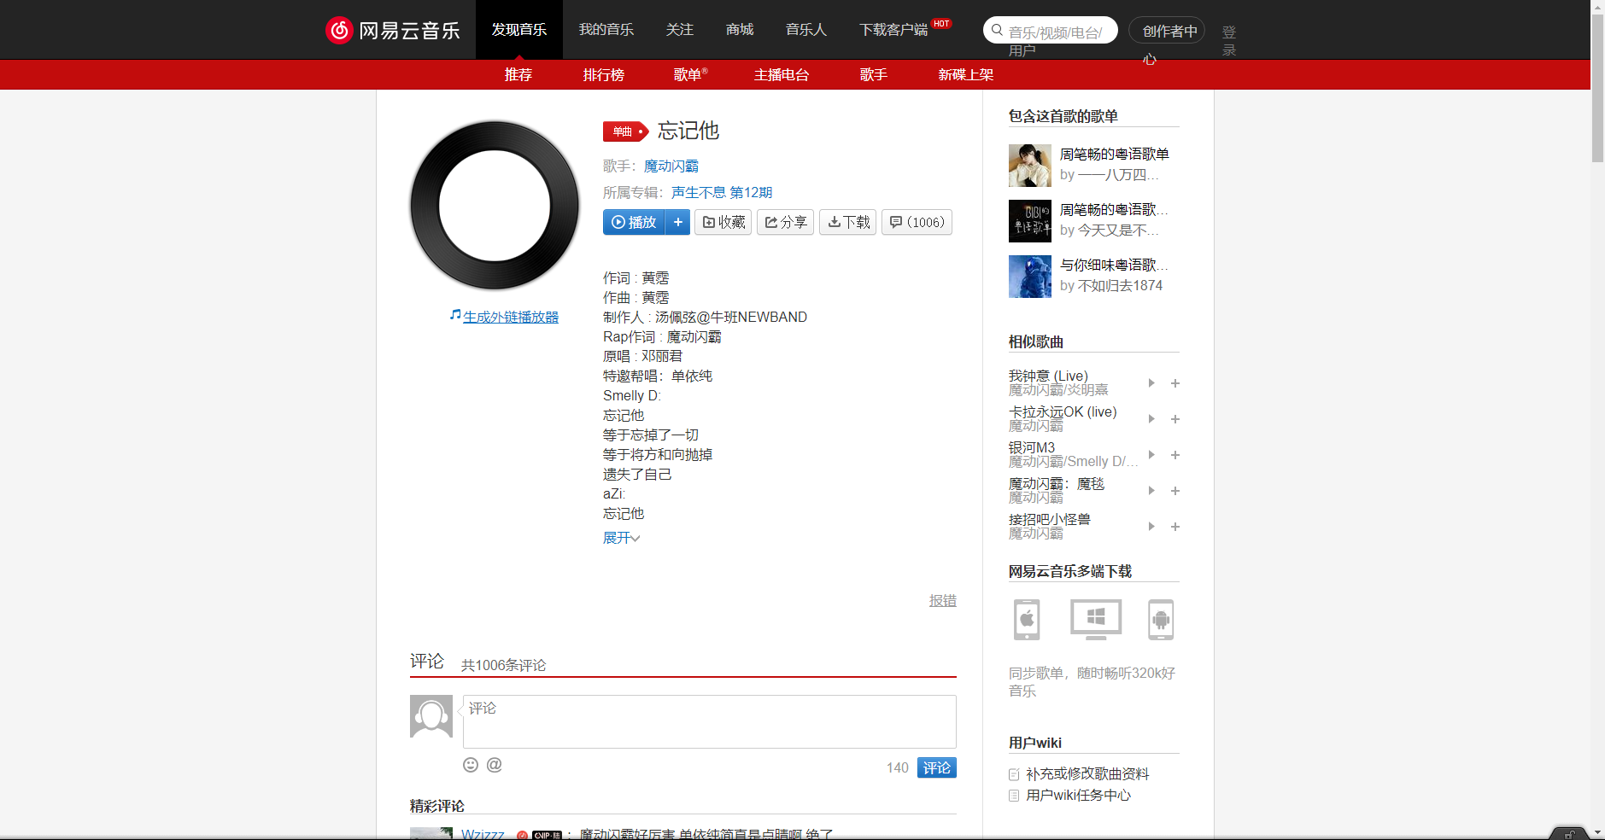Play similar song 我钟意 (Live)

click(x=1151, y=383)
